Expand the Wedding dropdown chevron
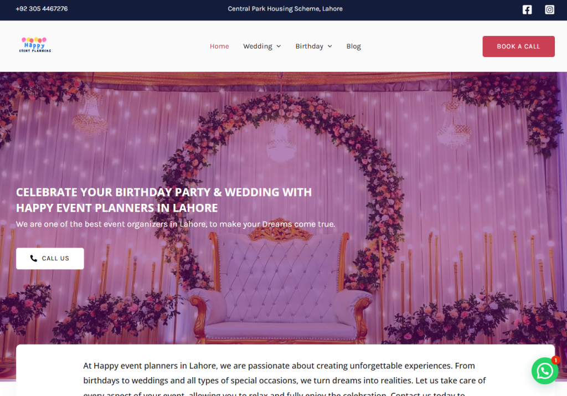Screen dimensions: 567x396 (279, 47)
